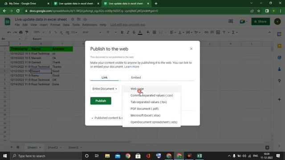Screen dimensions: 285x160
Task: Click the insert chart icon
Action: [x=218, y=32]
